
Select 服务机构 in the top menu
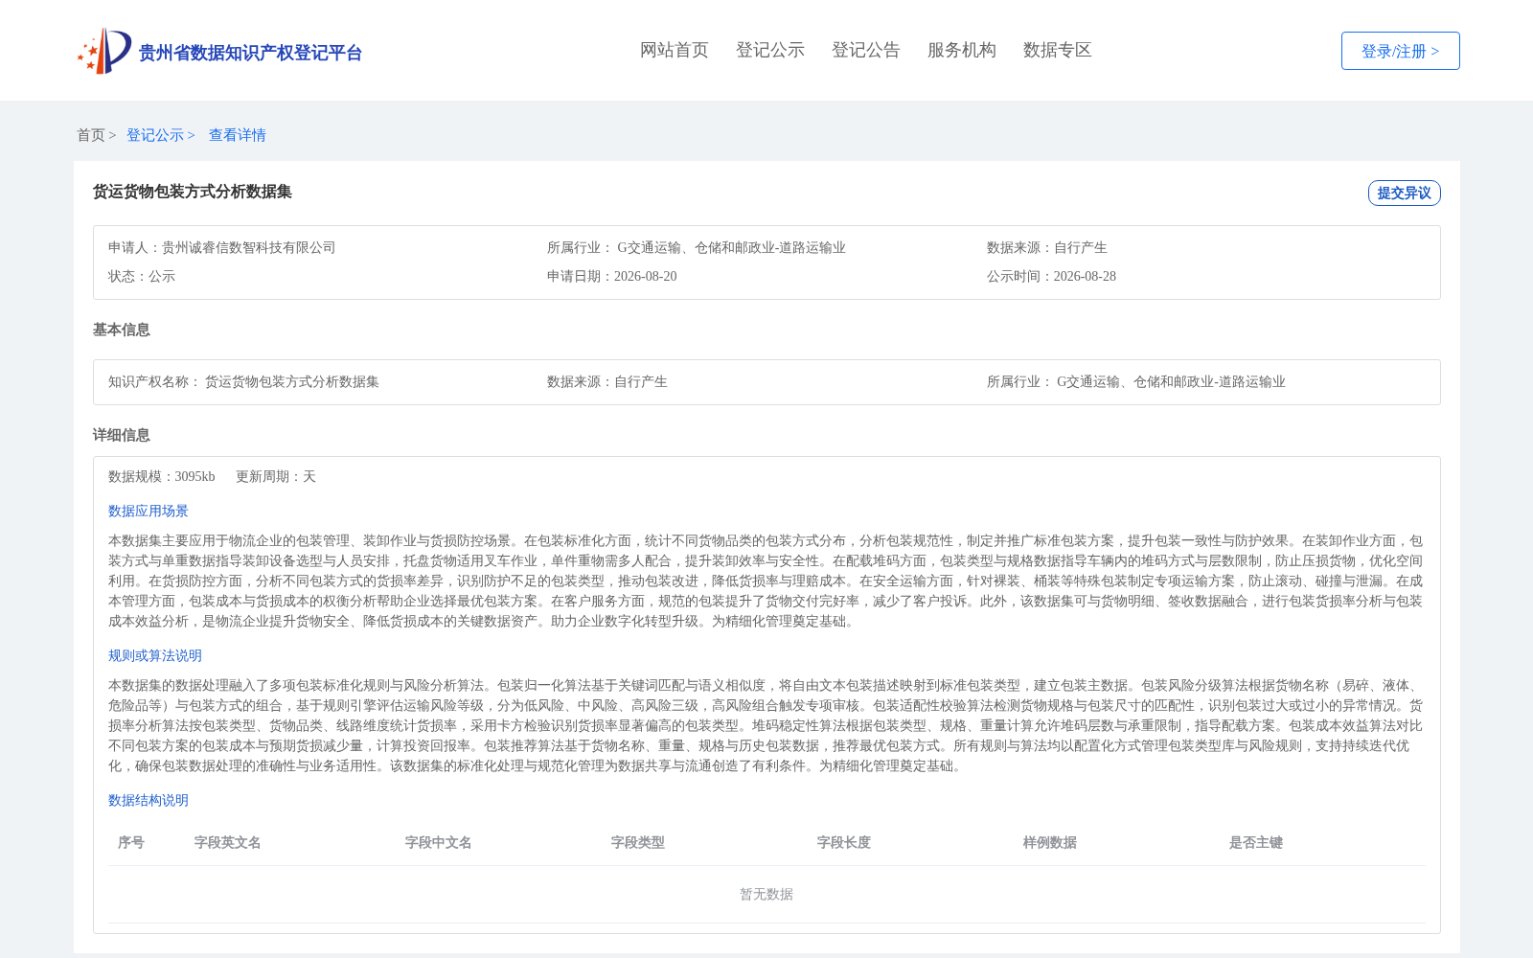pos(962,50)
